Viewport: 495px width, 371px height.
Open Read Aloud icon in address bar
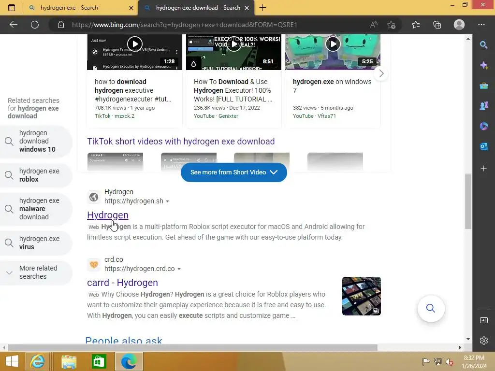[x=374, y=25]
